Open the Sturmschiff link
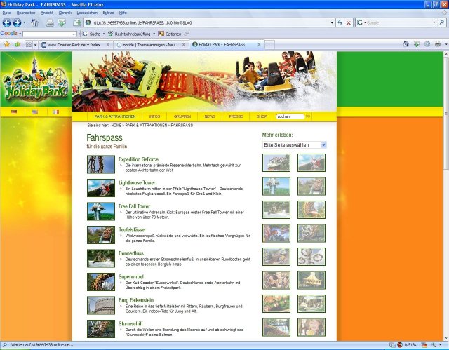 coord(130,323)
